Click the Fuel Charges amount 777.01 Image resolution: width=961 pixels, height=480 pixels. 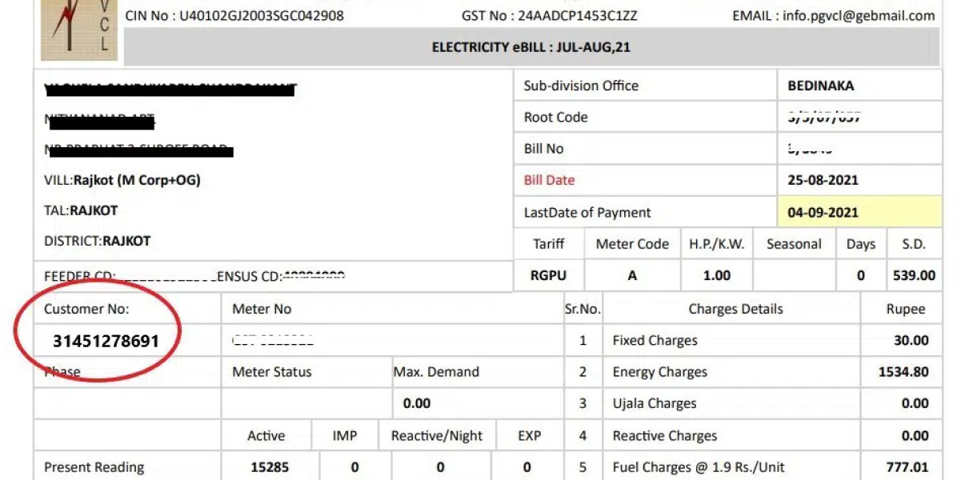(907, 467)
